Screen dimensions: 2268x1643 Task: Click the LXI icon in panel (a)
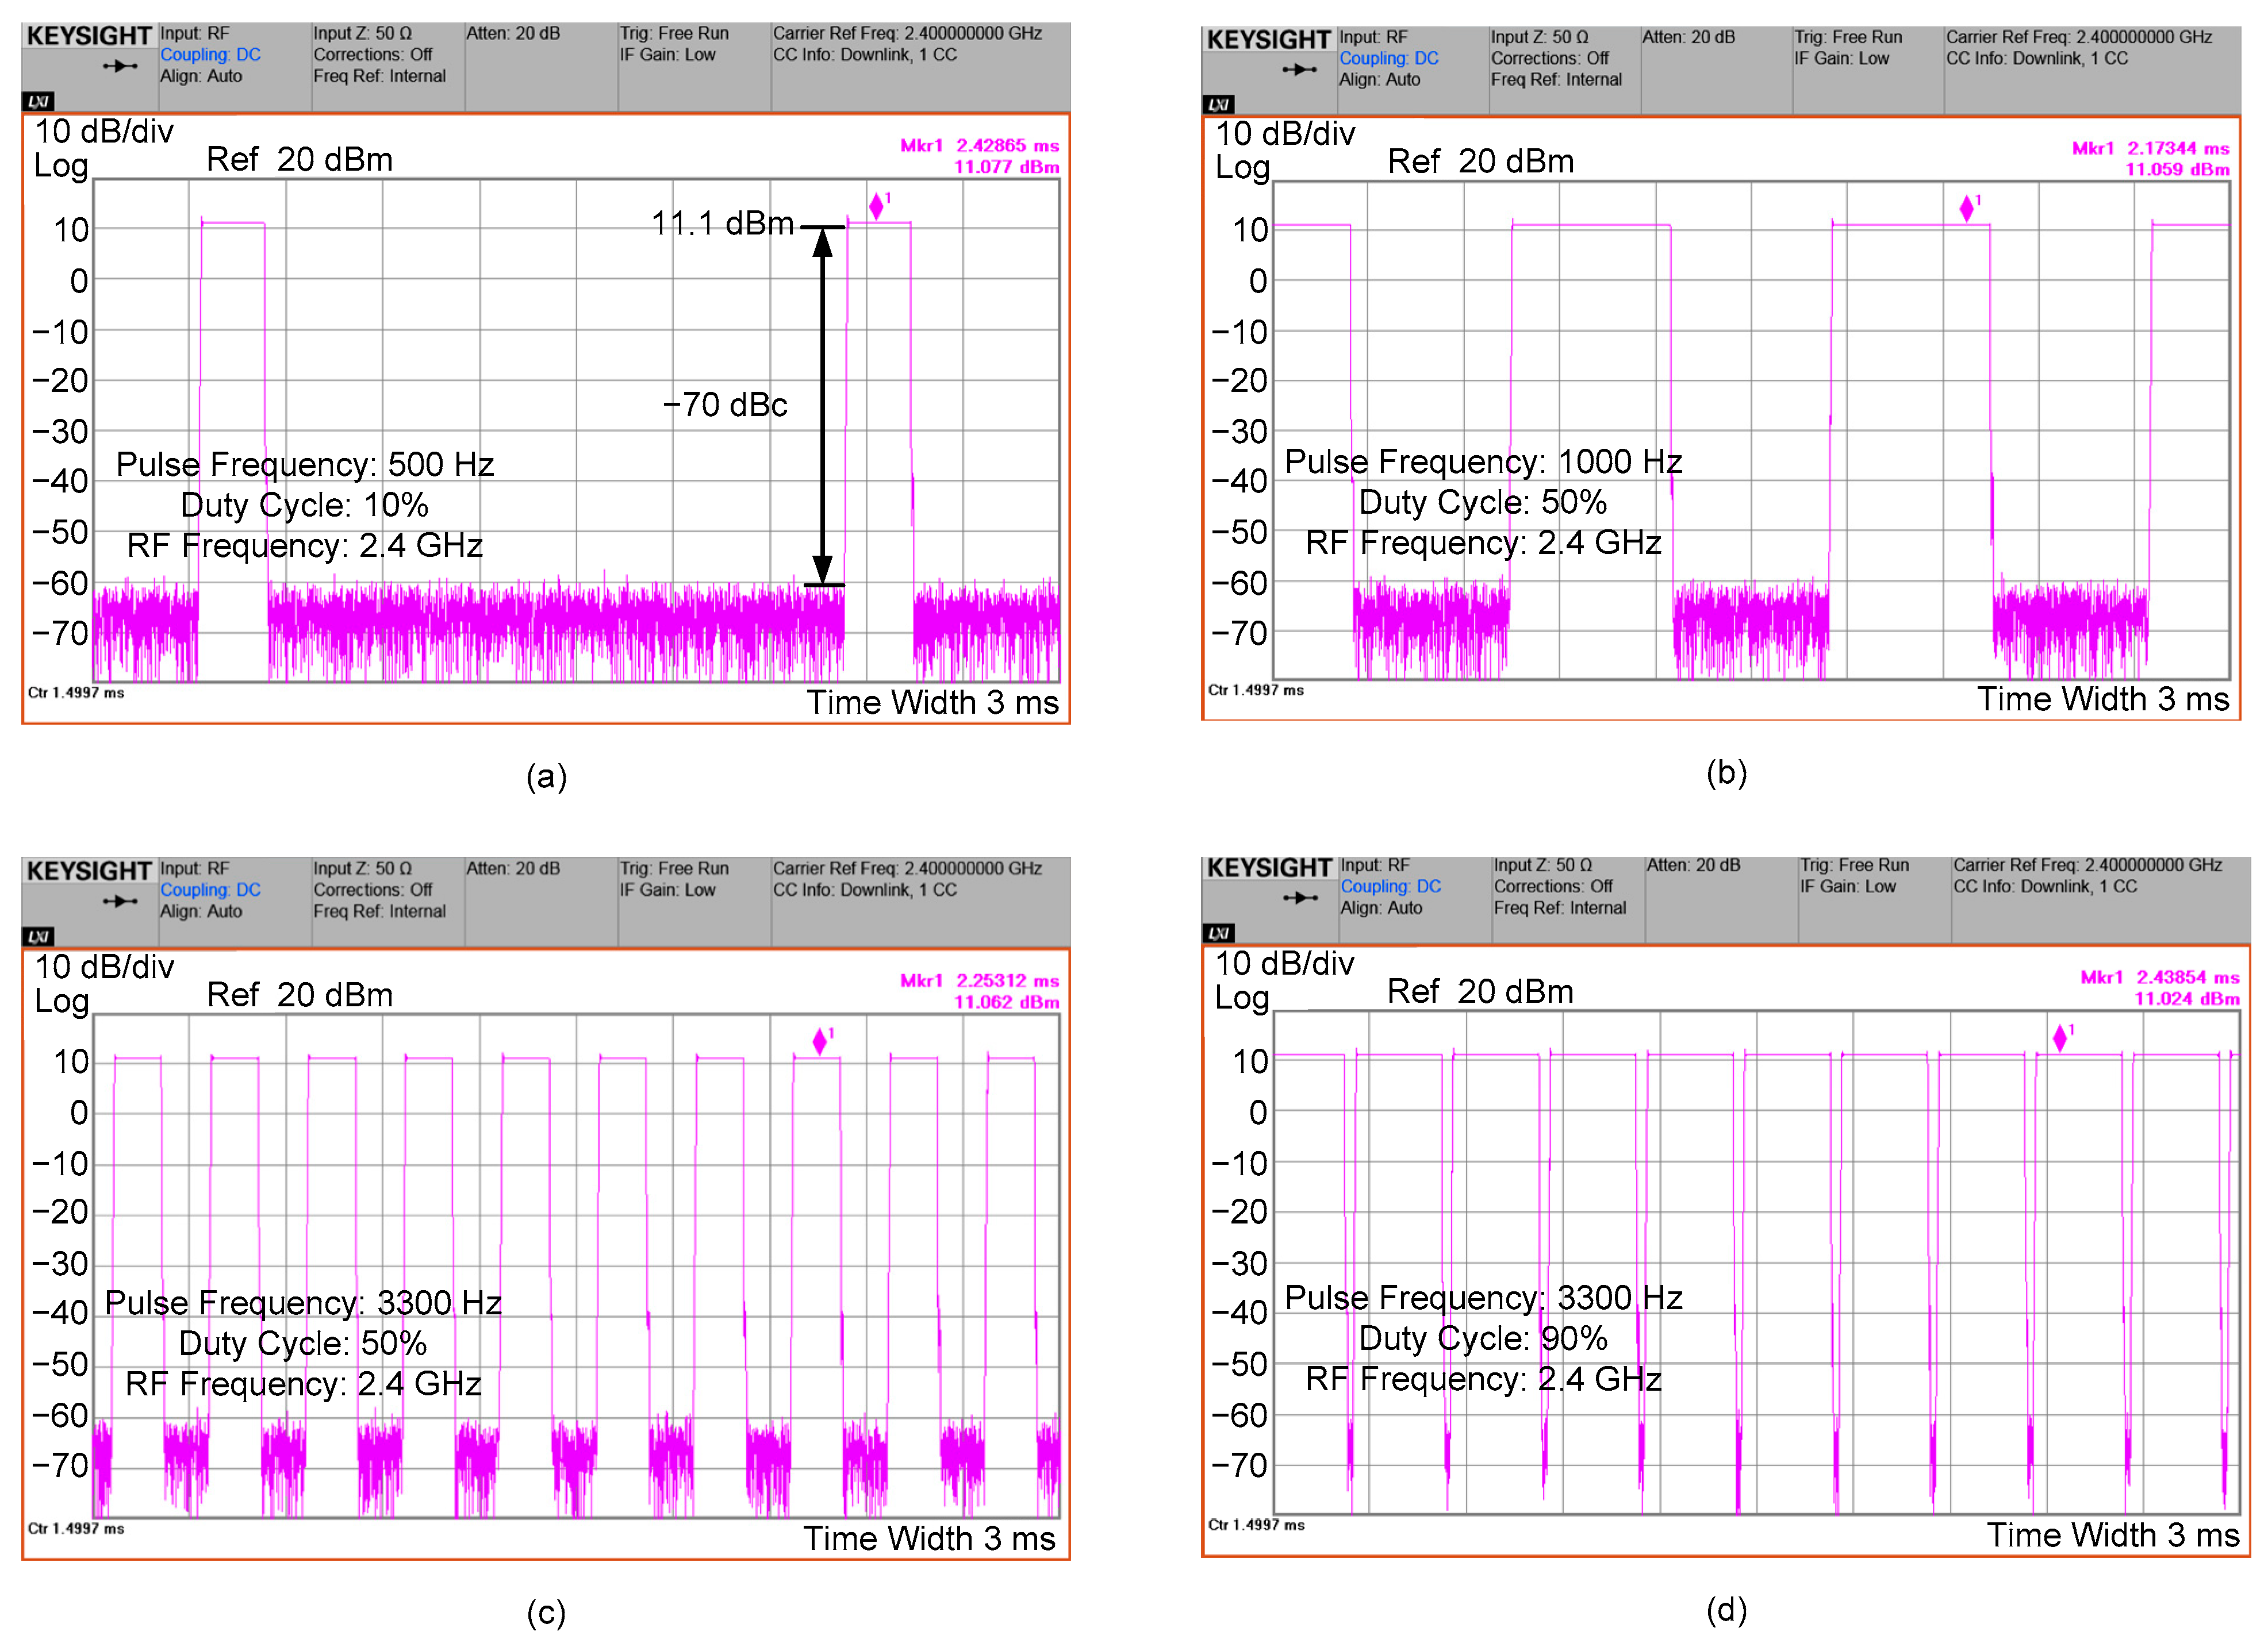coord(39,101)
